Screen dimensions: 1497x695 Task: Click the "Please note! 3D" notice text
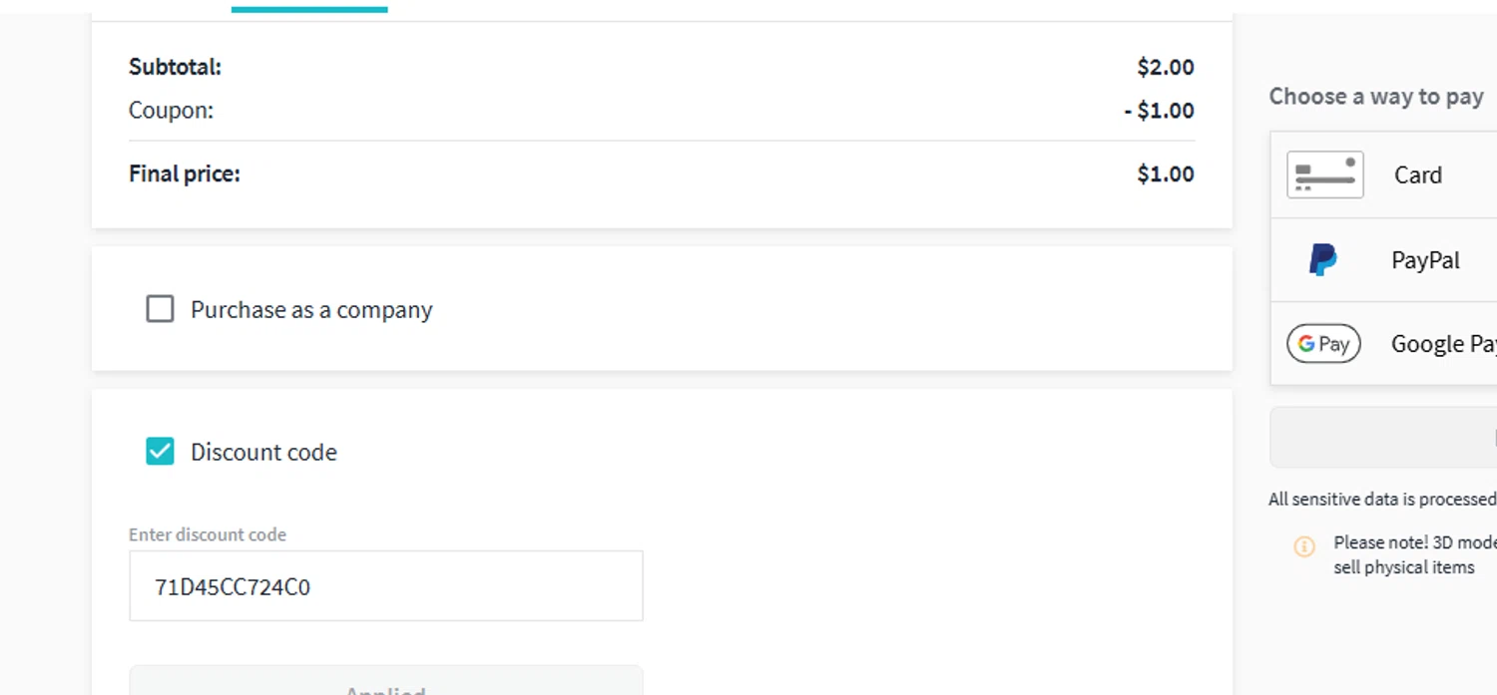coord(1415,554)
